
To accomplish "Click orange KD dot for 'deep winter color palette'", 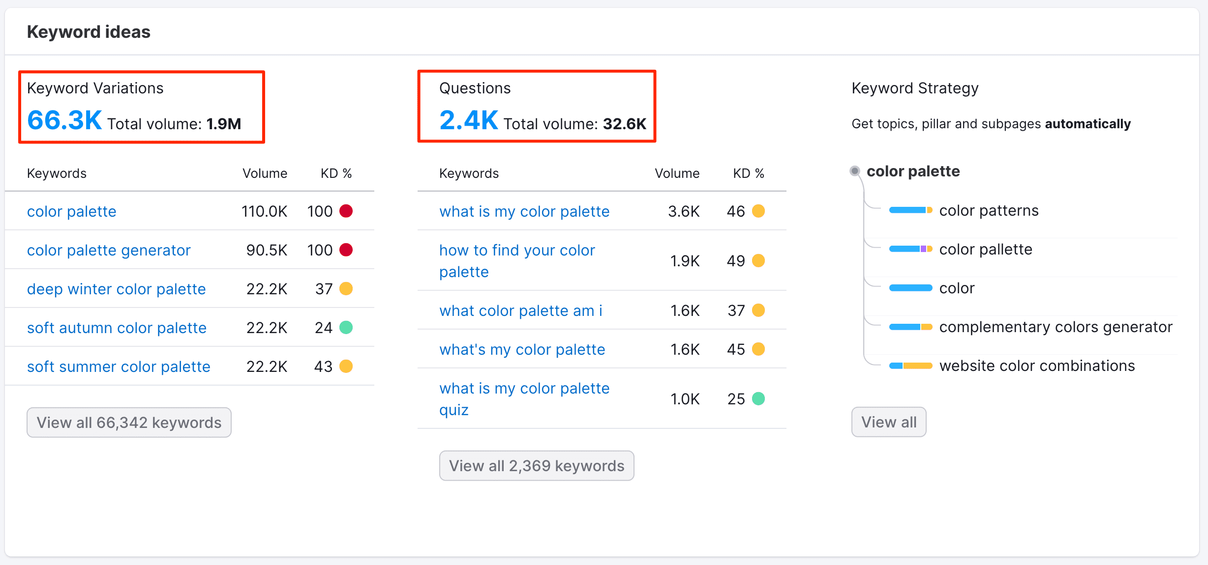I will (346, 288).
